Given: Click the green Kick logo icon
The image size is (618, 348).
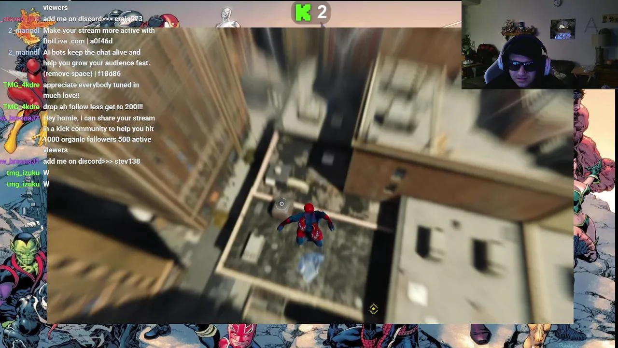Looking at the screenshot, I should coord(303,13).
